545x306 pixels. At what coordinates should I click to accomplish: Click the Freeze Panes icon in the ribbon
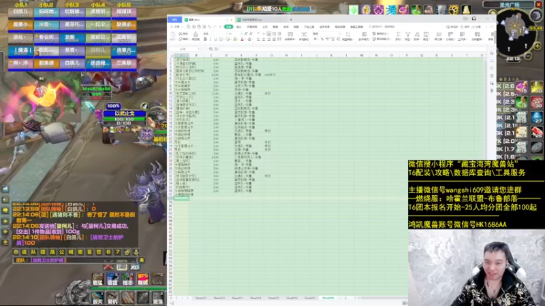[478, 35]
